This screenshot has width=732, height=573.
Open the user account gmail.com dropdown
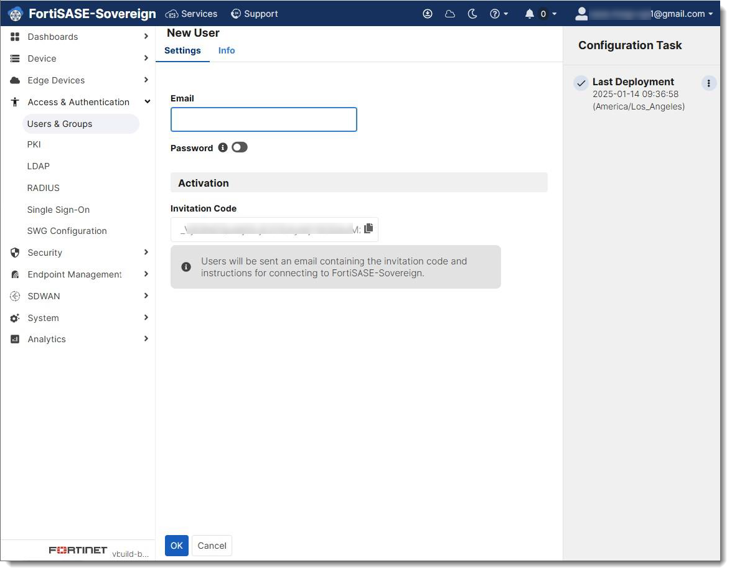[644, 14]
